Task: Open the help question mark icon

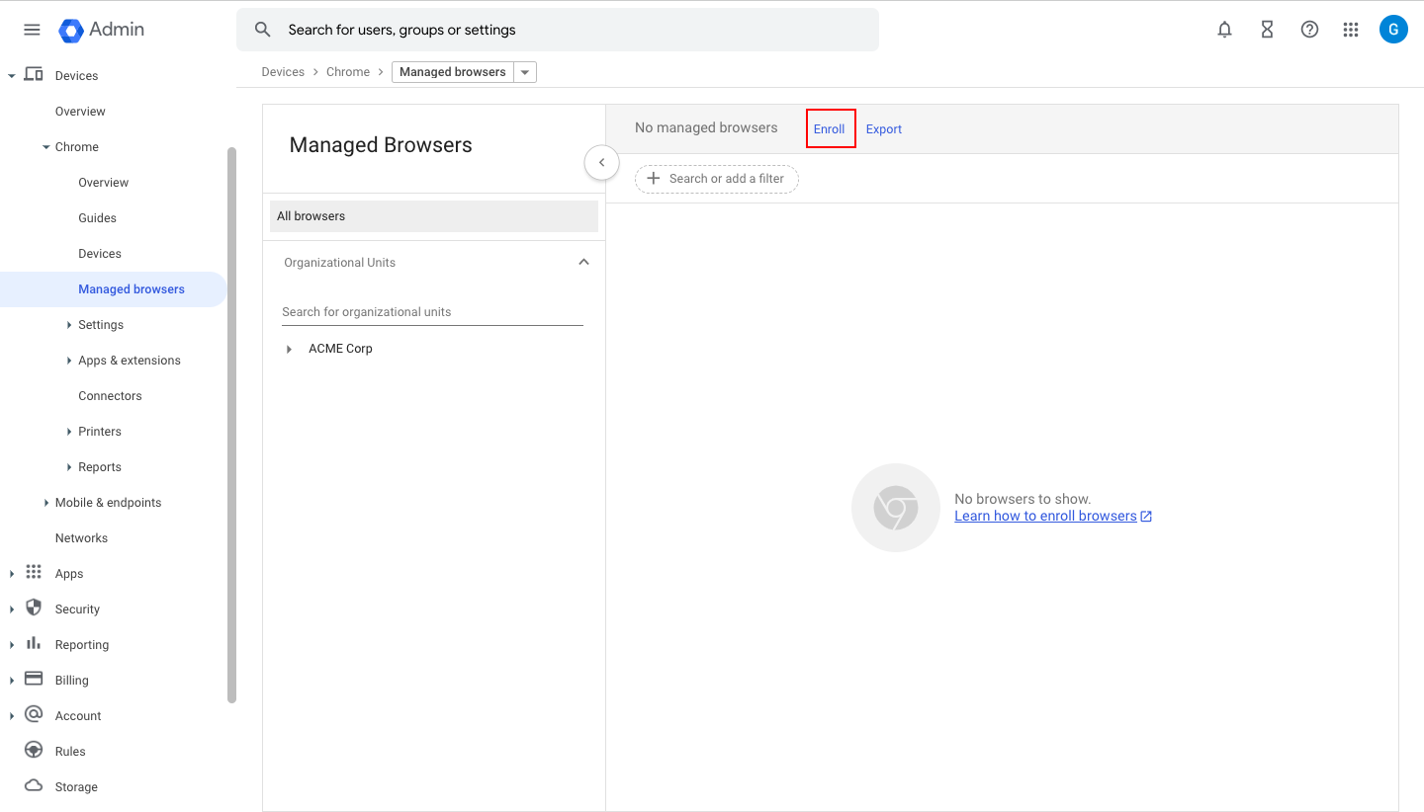Action: (x=1309, y=30)
